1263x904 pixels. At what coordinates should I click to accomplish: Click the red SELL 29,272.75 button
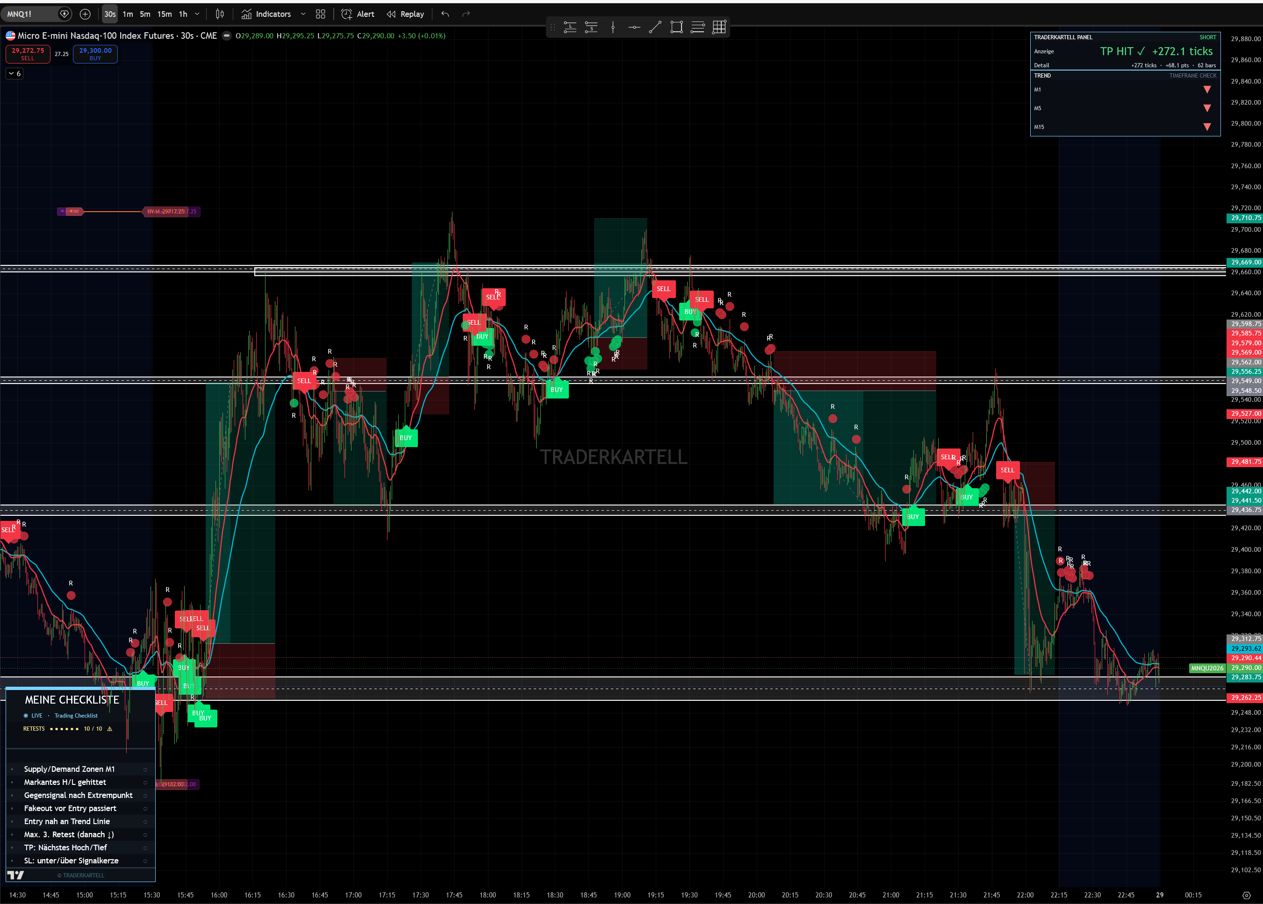[28, 54]
